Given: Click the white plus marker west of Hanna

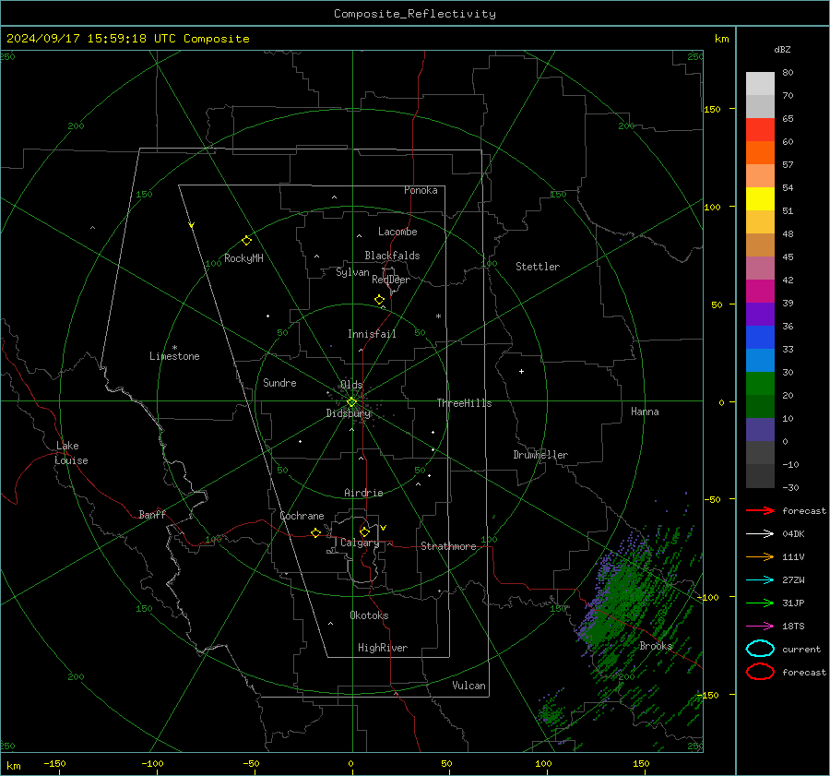Looking at the screenshot, I should (521, 371).
